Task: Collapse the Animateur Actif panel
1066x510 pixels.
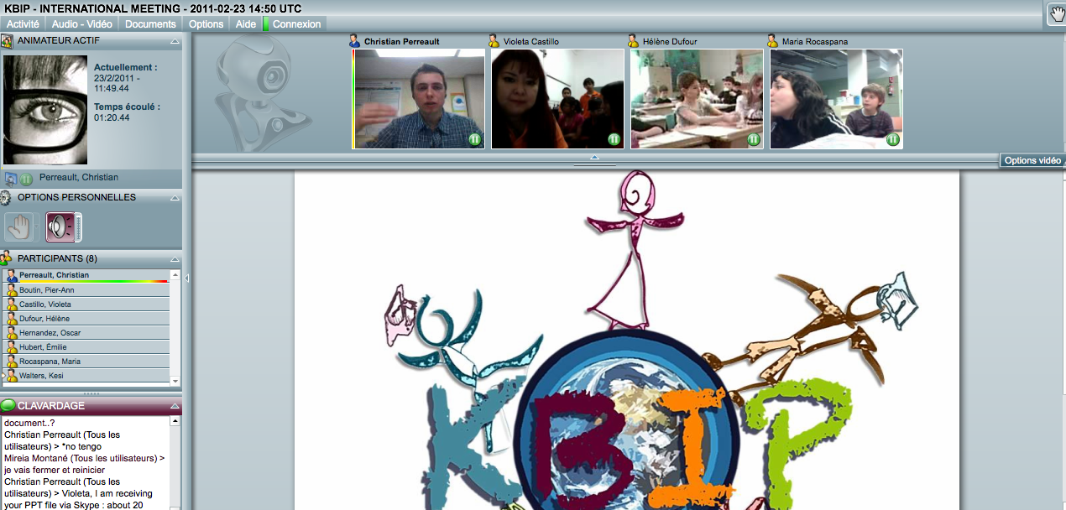Action: [175, 41]
